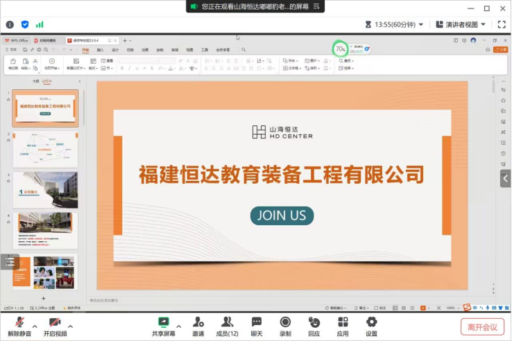Screen dimensions: 512x341
Task: Toggle strikethrough S formatting
Action: (x=152, y=68)
